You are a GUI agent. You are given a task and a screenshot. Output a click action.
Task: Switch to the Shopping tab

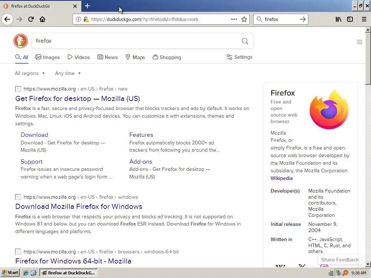coord(167,57)
